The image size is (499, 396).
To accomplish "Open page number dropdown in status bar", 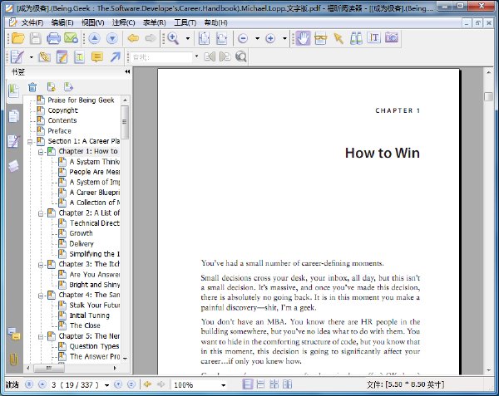I will click(107, 385).
